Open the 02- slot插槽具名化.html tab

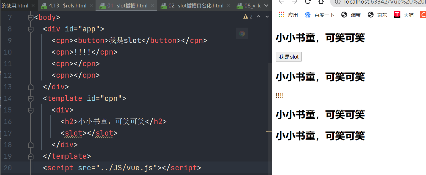(196, 6)
